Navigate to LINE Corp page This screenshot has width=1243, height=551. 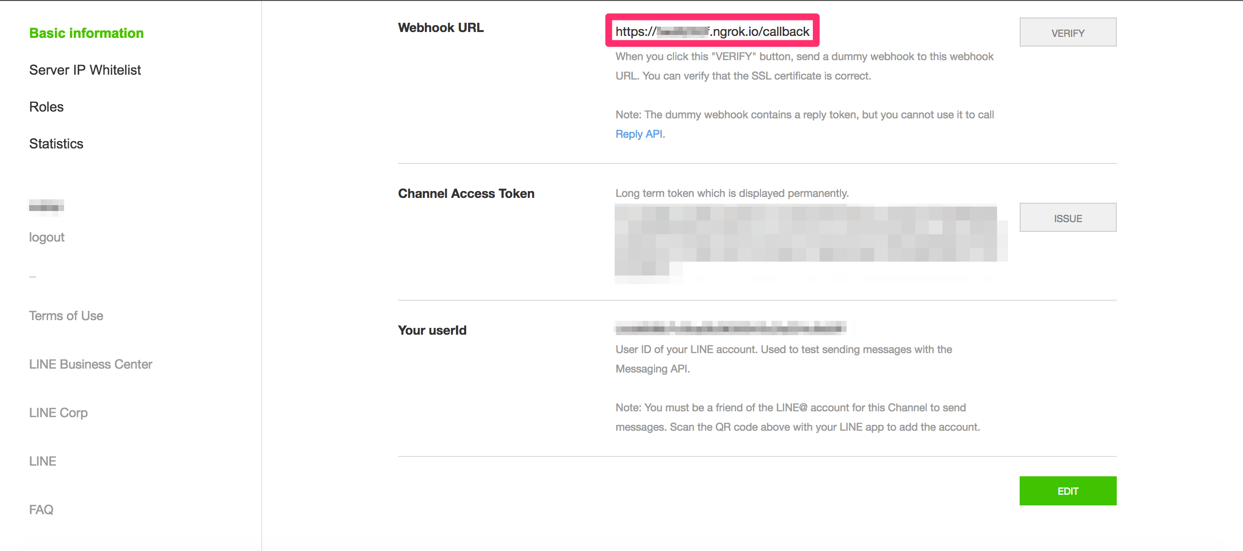pyautogui.click(x=56, y=412)
